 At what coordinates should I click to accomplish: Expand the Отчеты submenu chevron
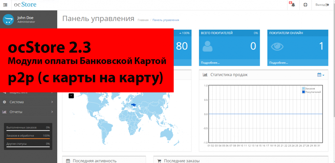tap(52, 112)
